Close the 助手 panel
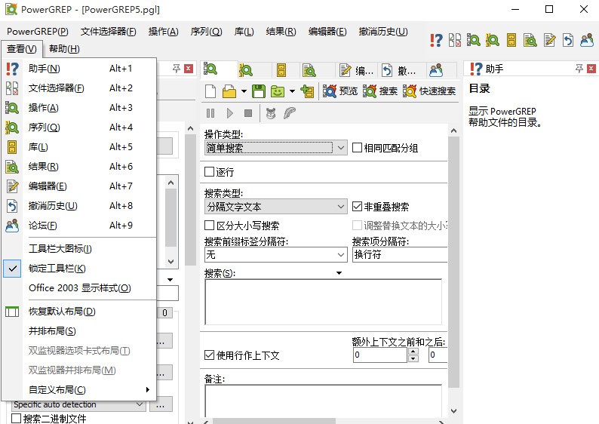The width and height of the screenshot is (599, 424). click(x=591, y=69)
